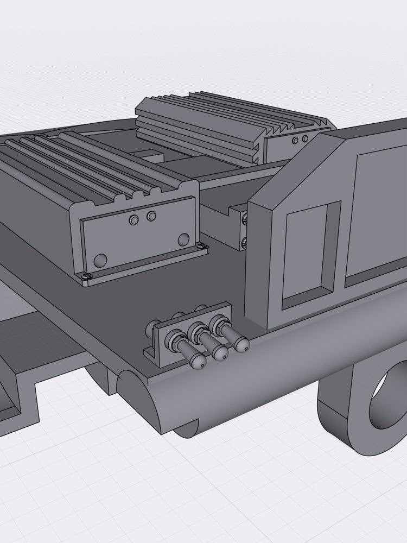Click the screw at front enclosure's right flange
The height and width of the screenshot is (543, 407).
tap(202, 247)
